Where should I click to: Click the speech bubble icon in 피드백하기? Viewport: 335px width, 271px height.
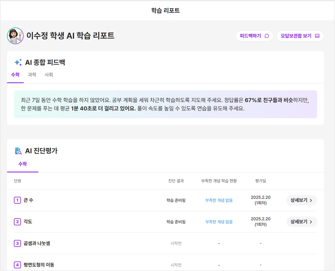[x=267, y=36]
